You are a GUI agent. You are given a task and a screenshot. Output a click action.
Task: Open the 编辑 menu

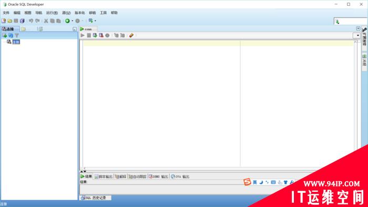tap(17, 13)
